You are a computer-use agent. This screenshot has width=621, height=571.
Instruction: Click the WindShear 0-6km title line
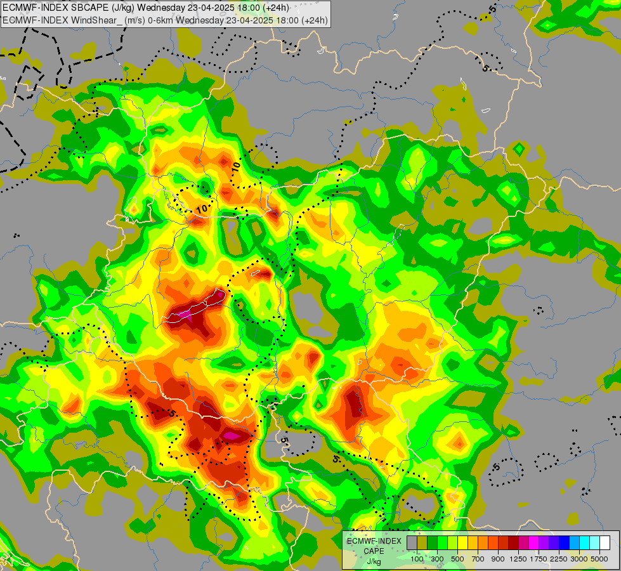[165, 20]
